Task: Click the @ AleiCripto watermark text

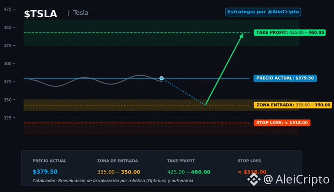Action: point(296,179)
